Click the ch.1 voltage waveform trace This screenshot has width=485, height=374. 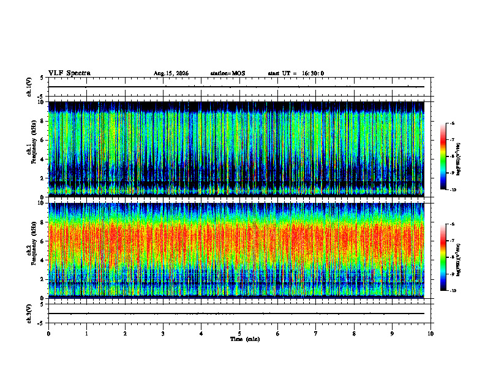click(236, 87)
